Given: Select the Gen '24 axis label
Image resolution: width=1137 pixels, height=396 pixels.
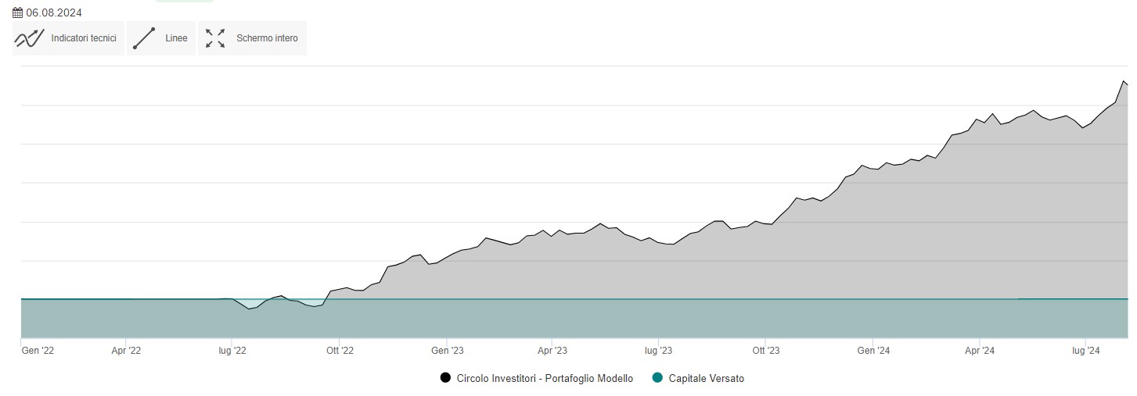Looking at the screenshot, I should pos(873,351).
